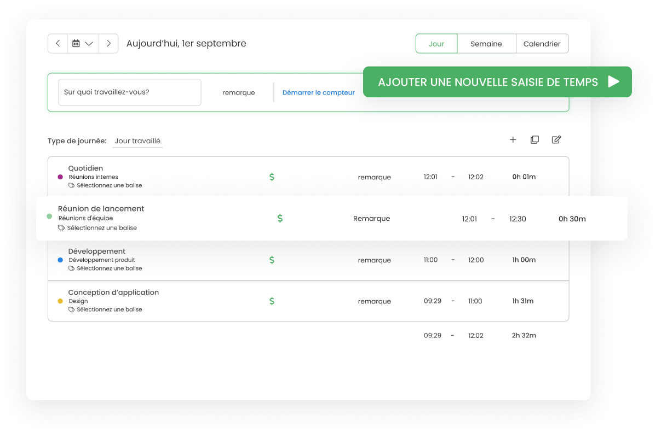Click the copy entries icon
Image resolution: width=661 pixels, height=433 pixels.
click(x=534, y=140)
